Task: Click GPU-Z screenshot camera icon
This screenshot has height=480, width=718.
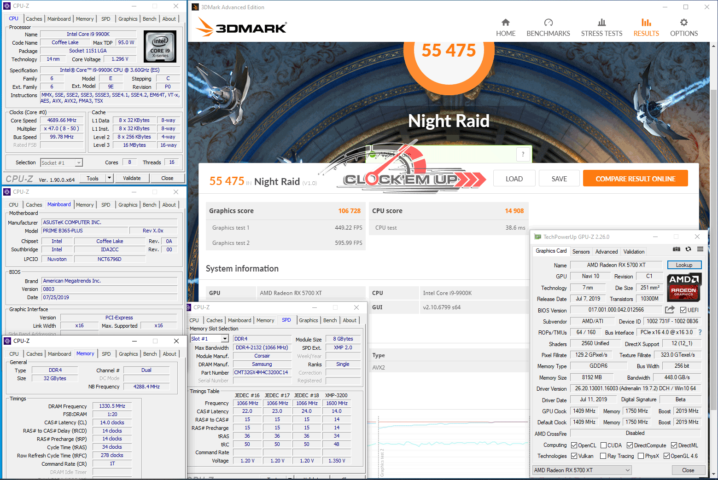Action: point(676,249)
